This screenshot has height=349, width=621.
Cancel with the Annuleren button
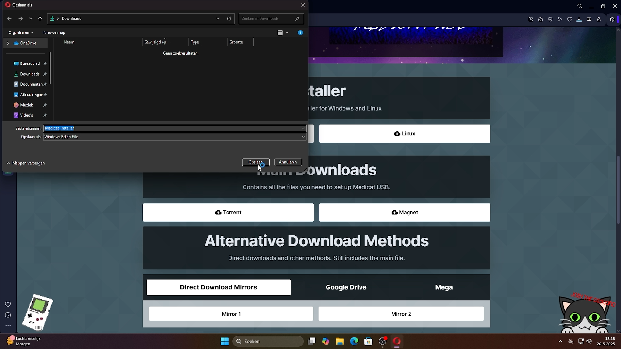point(288,162)
